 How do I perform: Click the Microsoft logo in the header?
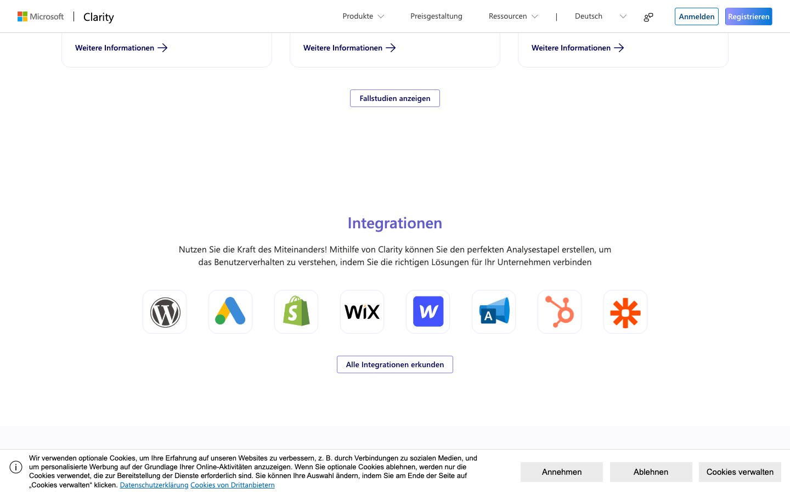click(x=41, y=16)
